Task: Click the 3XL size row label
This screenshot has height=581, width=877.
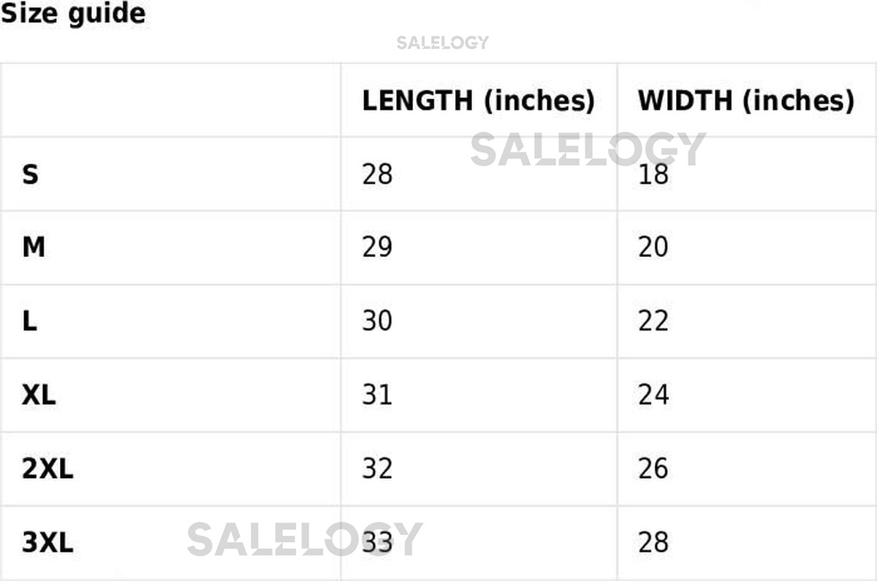Action: pyautogui.click(x=48, y=542)
